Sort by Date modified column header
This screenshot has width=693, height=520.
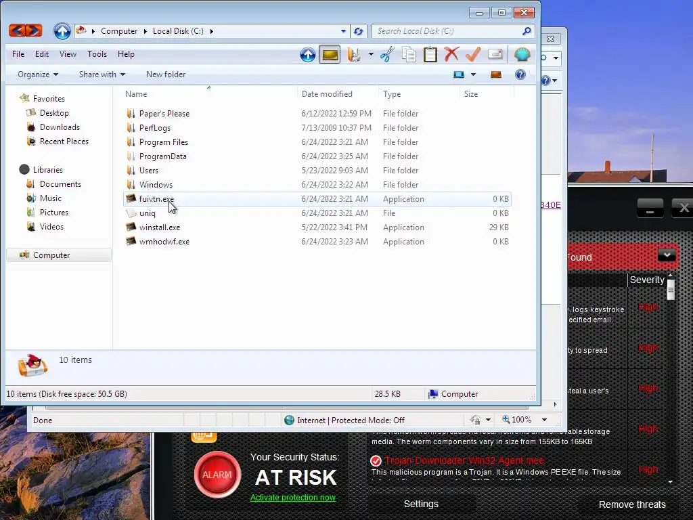(338, 93)
